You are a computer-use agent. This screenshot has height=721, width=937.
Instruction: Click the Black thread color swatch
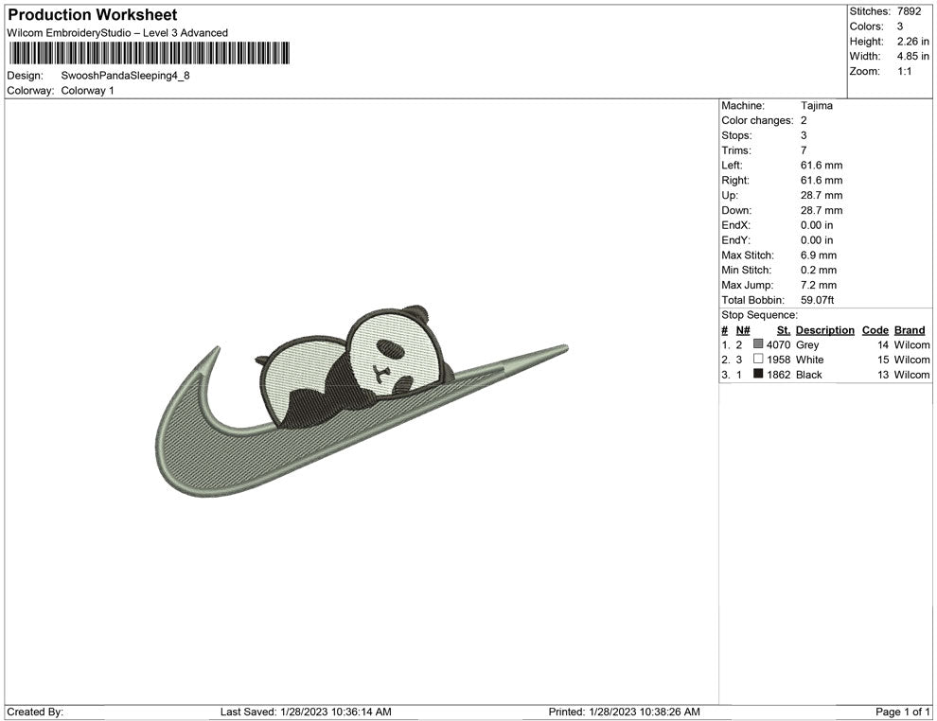click(758, 374)
